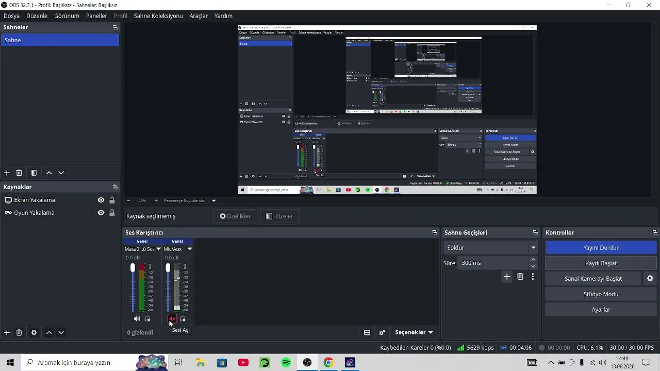Increase the transition Süre value
Screen dimensions: 660x371
click(x=533, y=260)
